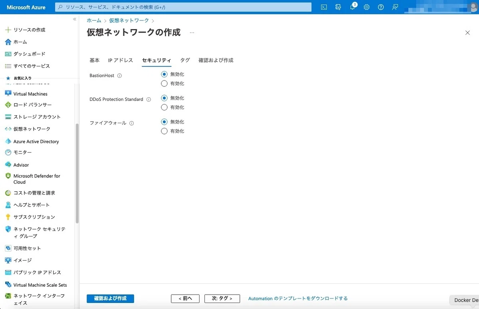Click the sidebar vertical scrollbar
Image resolution: width=479 pixels, height=309 pixels.
(x=77, y=173)
